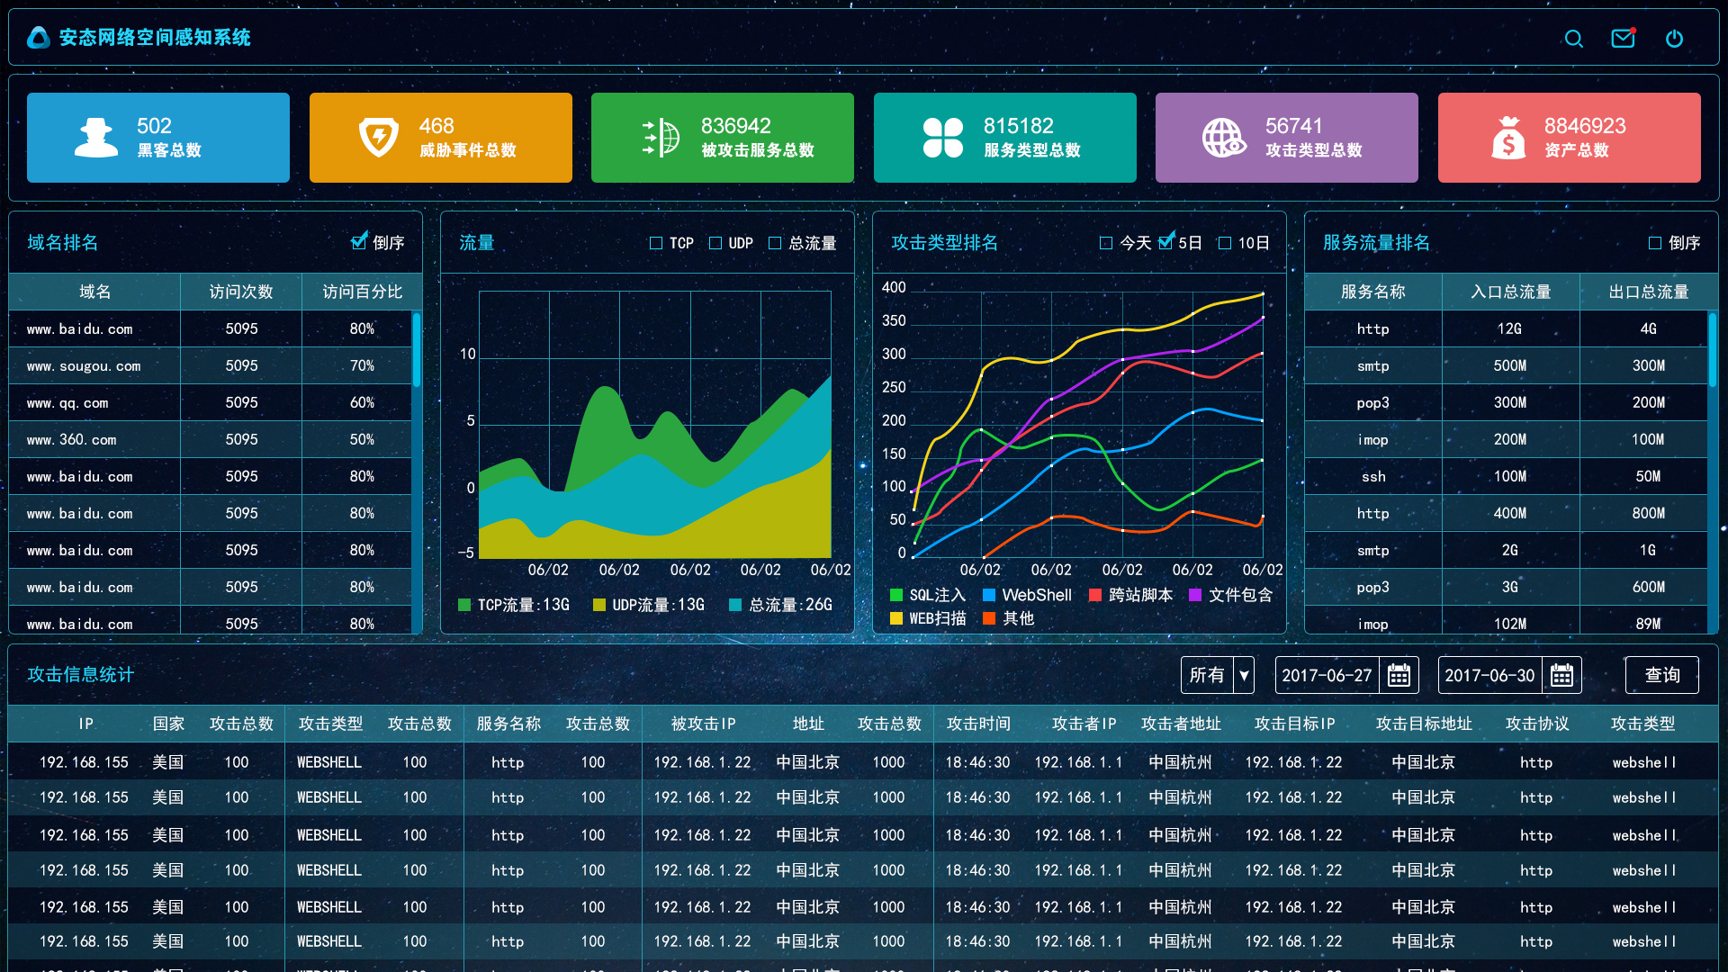Image resolution: width=1728 pixels, height=972 pixels.
Task: Open the mail notifications icon
Action: click(1624, 38)
